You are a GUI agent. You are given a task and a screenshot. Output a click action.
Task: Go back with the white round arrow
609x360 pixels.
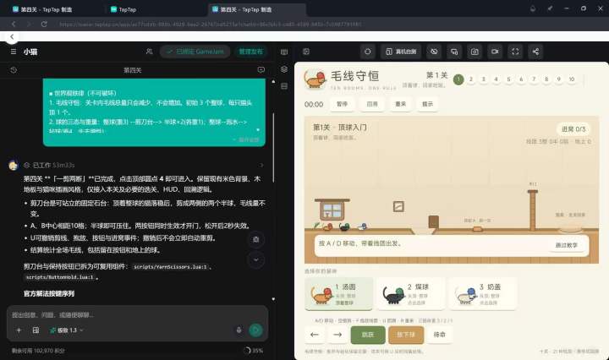[x=12, y=36]
